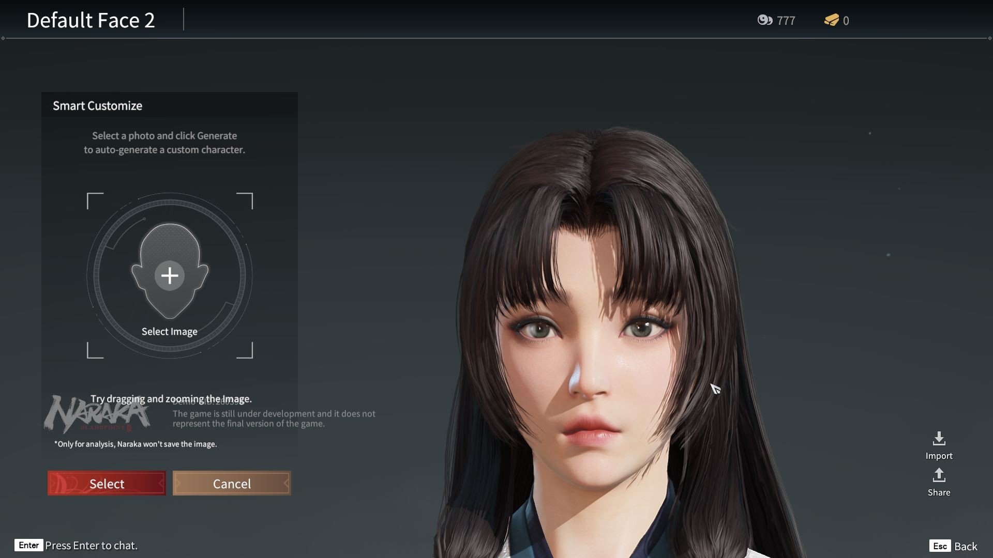Click the plus icon to add photo

point(170,275)
